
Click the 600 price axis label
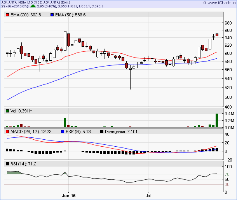[228, 53]
